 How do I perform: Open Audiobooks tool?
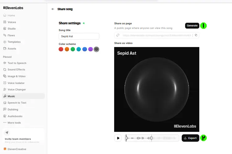(x=15, y=116)
